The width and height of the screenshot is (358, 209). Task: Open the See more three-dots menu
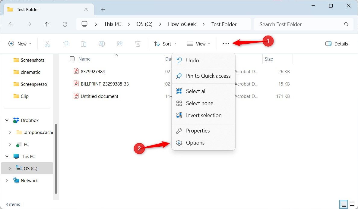click(226, 44)
